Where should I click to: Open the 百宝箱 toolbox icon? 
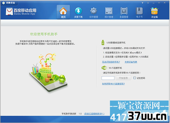click(x=154, y=13)
